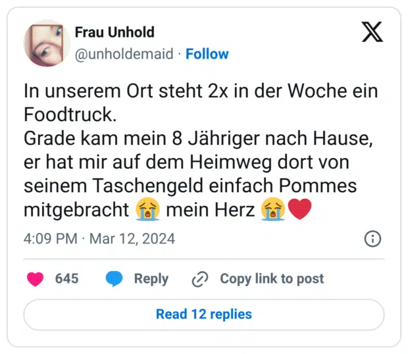Click the red heart emoji in the tweet
The image size is (408, 354).
click(x=299, y=211)
